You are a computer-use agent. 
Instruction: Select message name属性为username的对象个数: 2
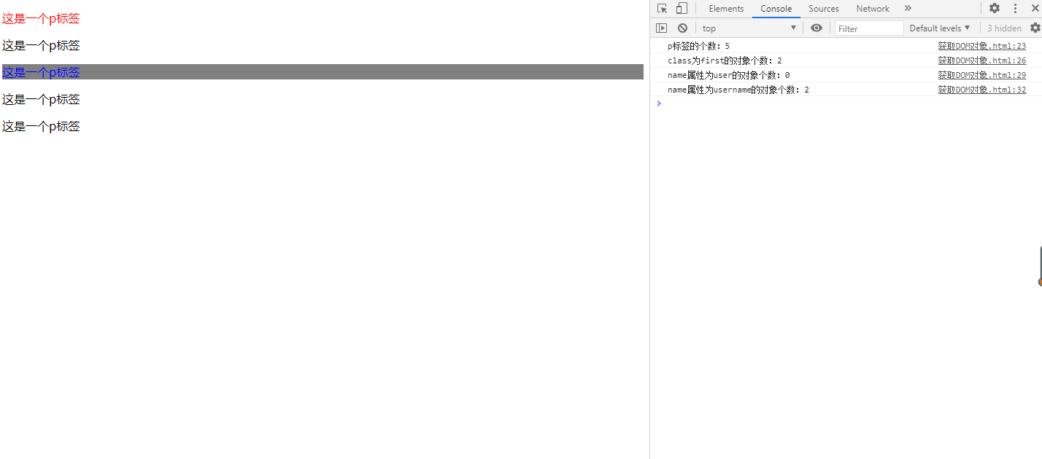click(x=738, y=90)
